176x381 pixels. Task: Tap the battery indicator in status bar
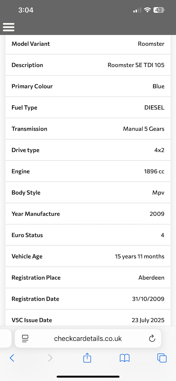pos(159,10)
